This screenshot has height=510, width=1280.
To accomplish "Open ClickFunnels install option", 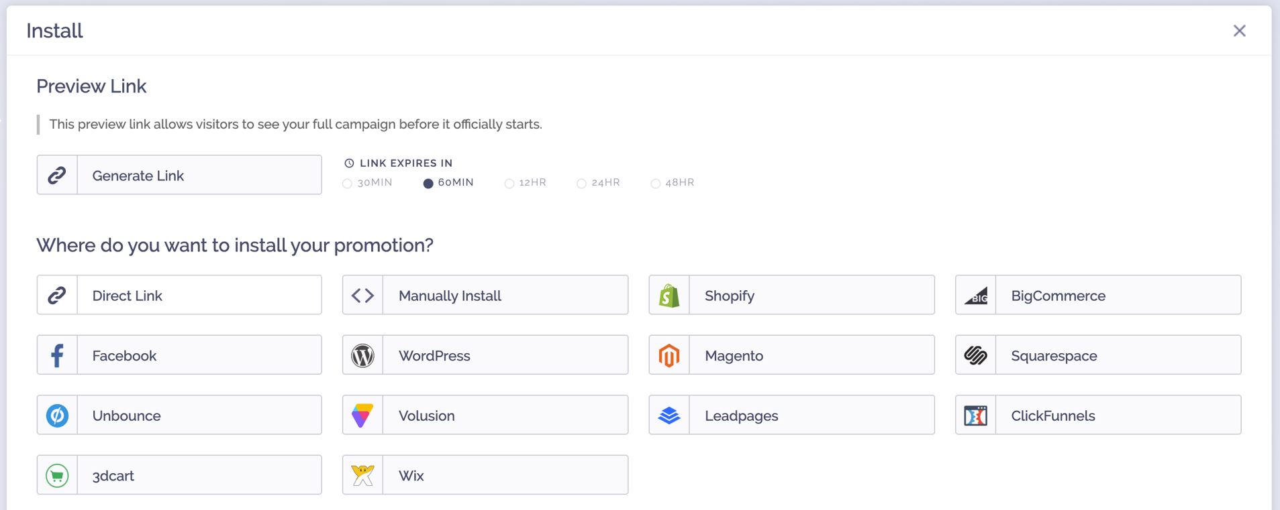I will click(1098, 416).
